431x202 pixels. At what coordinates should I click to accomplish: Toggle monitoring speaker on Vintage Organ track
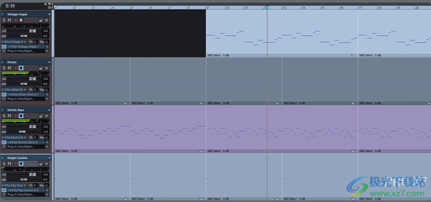tap(21, 20)
